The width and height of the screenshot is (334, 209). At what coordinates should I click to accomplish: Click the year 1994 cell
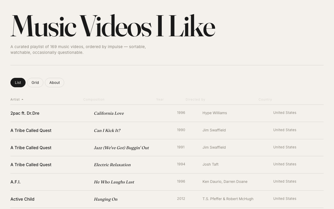pos(181,164)
